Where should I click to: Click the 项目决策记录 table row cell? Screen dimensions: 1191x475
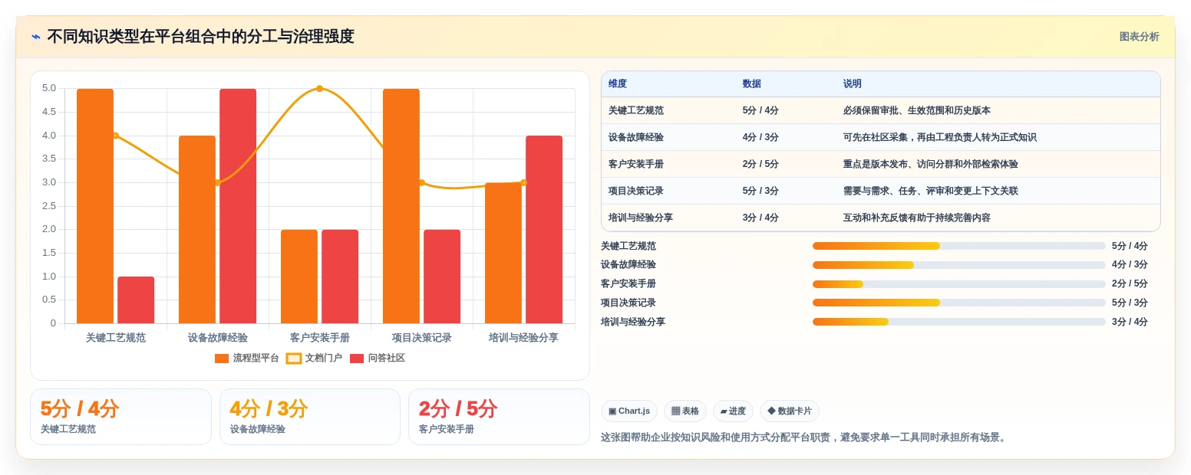[x=668, y=191]
